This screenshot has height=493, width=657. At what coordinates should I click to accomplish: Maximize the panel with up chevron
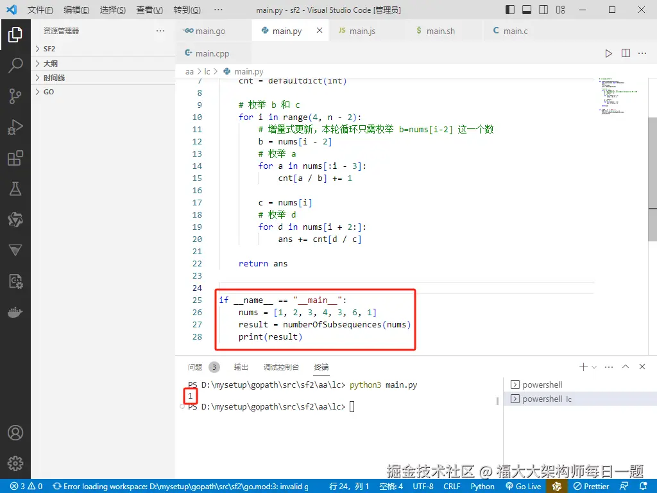[626, 367]
